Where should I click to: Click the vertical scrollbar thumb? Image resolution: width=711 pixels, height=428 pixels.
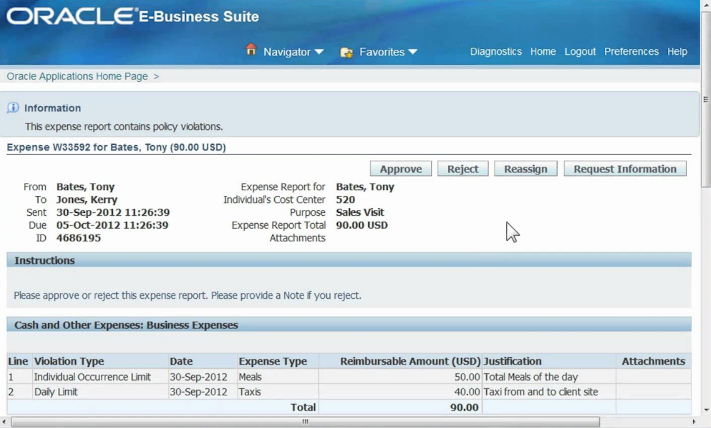coord(706,99)
